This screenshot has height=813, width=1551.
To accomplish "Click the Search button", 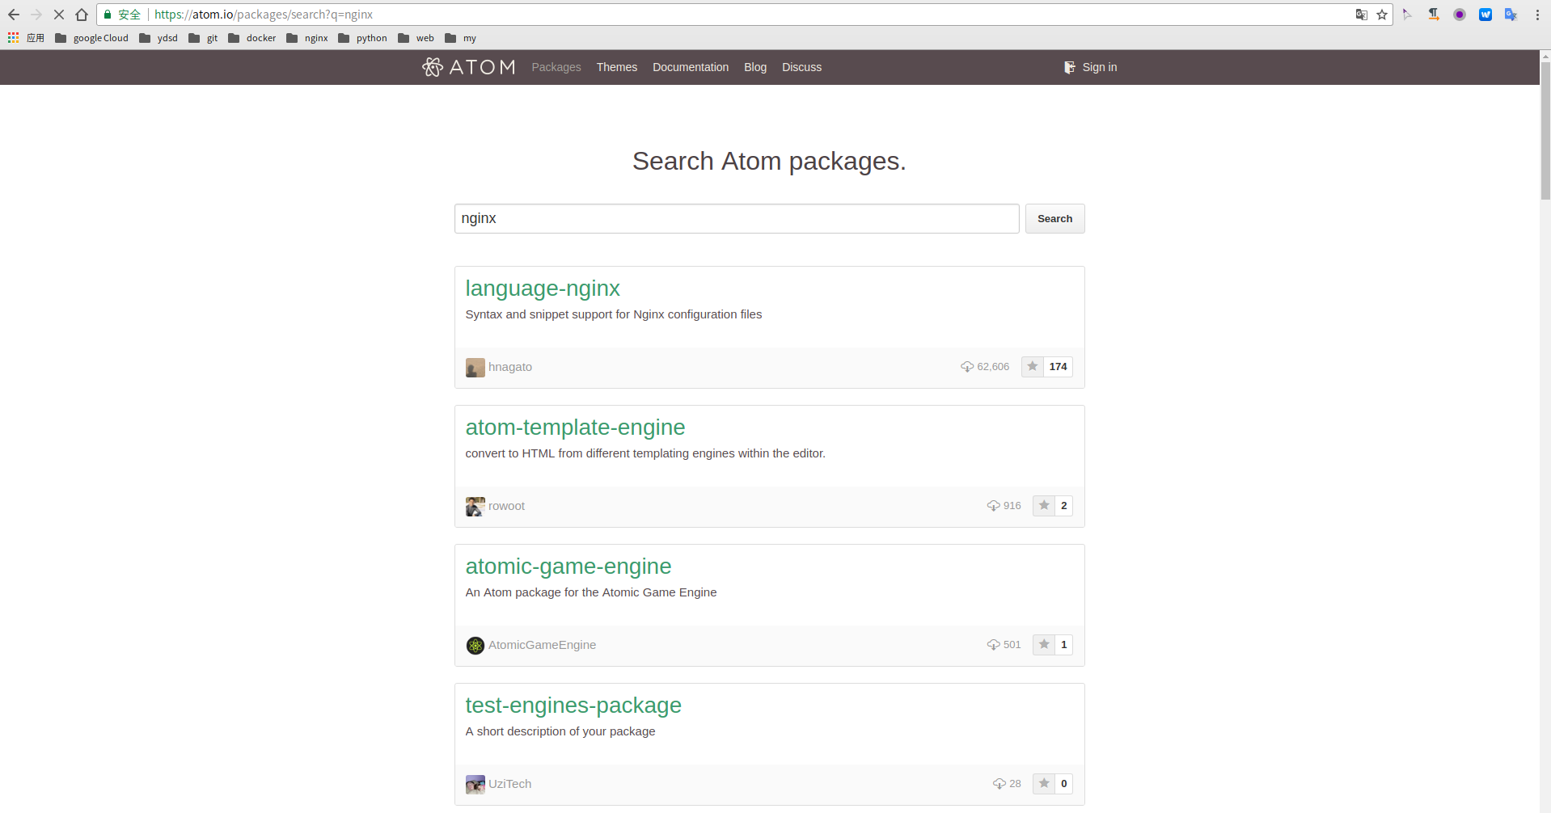I will tap(1054, 219).
